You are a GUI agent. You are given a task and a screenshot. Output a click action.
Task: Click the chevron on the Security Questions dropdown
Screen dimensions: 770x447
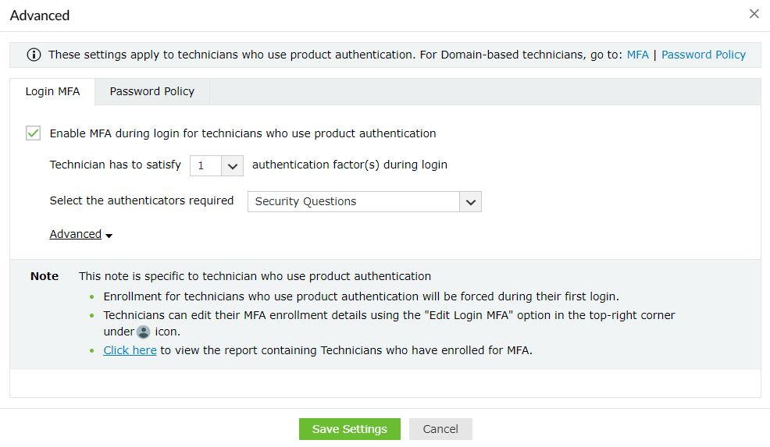tap(470, 202)
